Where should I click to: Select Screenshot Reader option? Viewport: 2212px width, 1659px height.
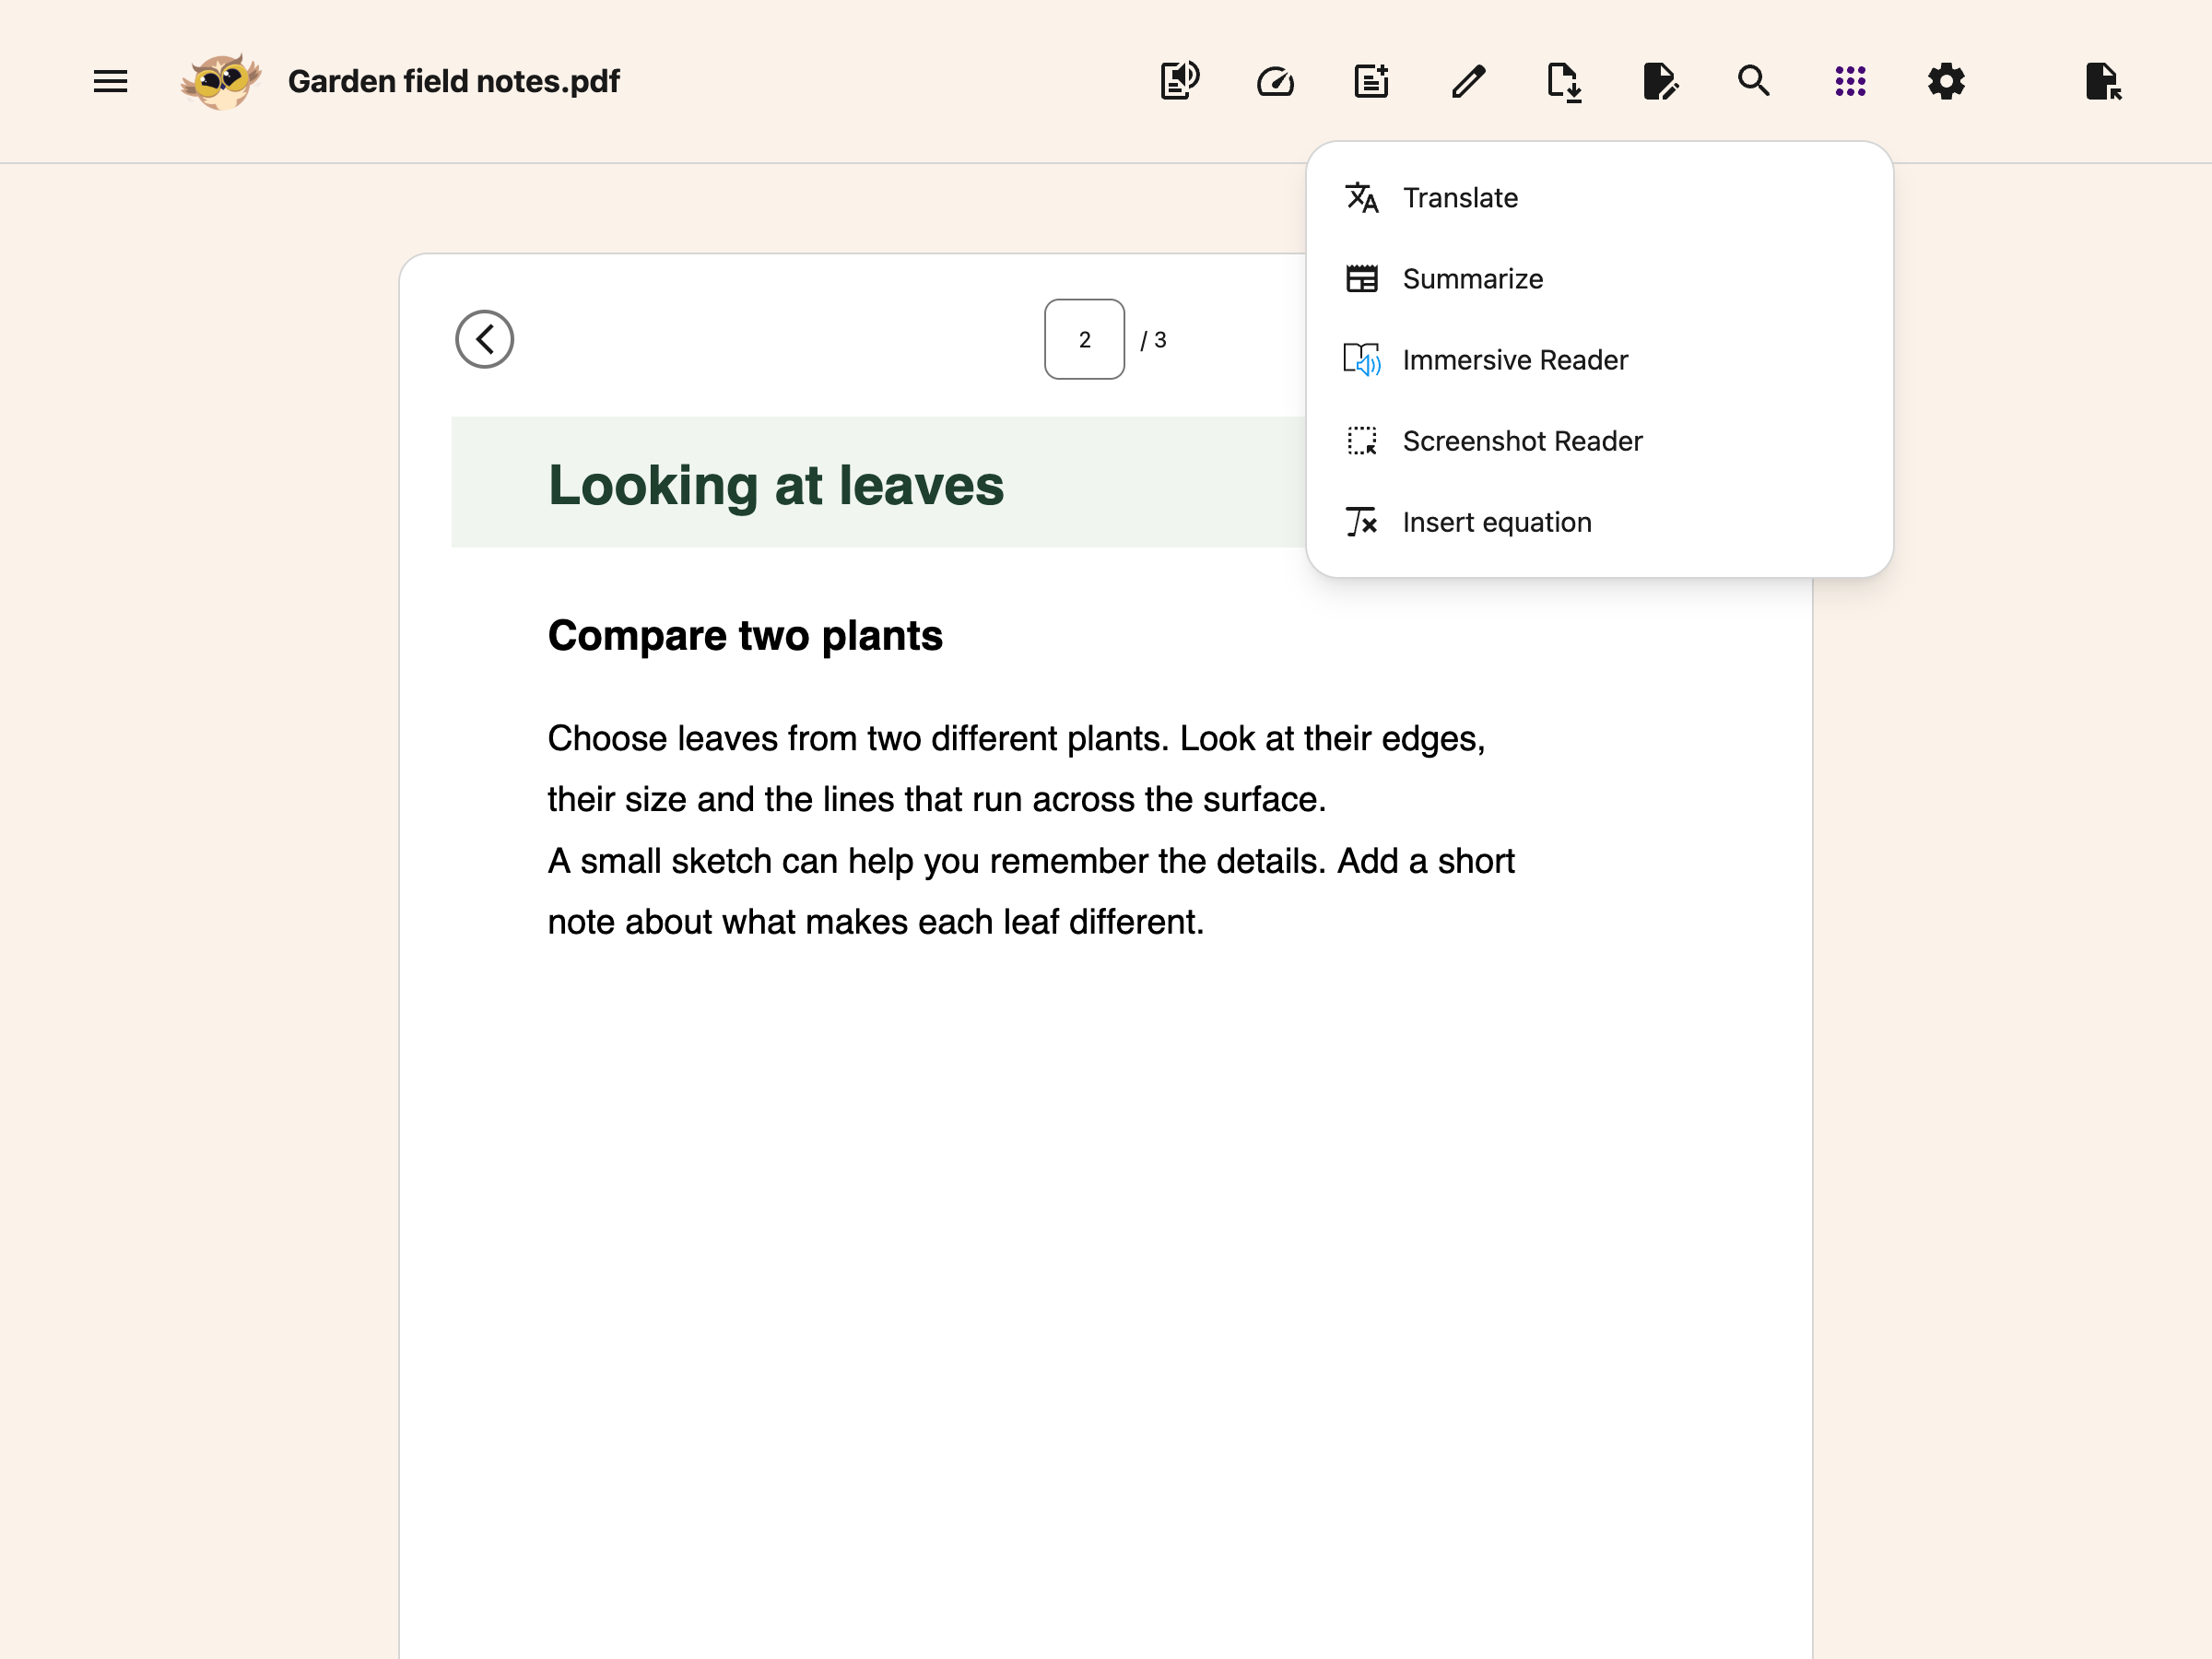pos(1599,441)
